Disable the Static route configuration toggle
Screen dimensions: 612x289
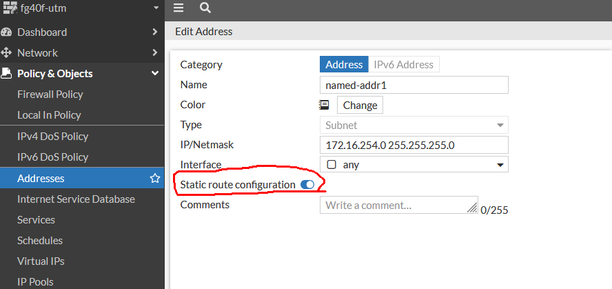tap(307, 185)
